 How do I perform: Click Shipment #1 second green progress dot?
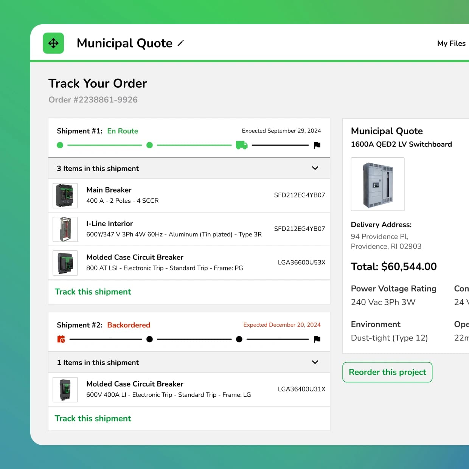149,145
